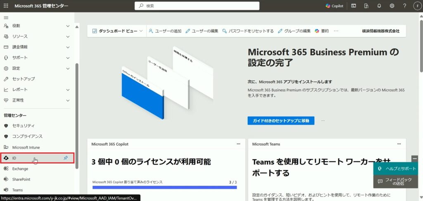Click the 検索 search box
The image size is (423, 201).
click(x=197, y=6)
